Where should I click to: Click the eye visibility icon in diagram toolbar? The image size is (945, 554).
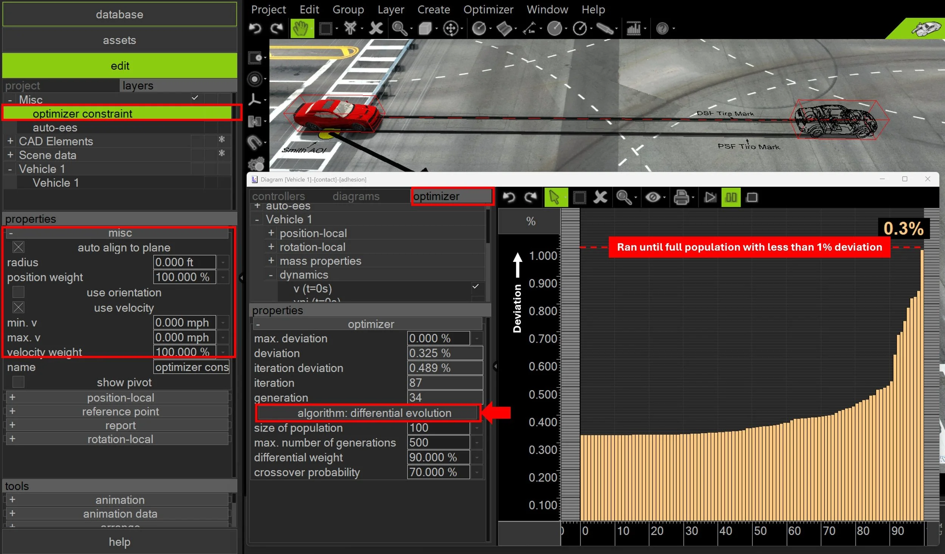pos(652,197)
